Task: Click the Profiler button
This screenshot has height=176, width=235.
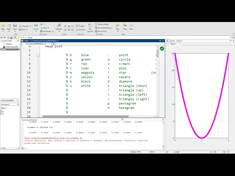Action: click(x=80, y=26)
